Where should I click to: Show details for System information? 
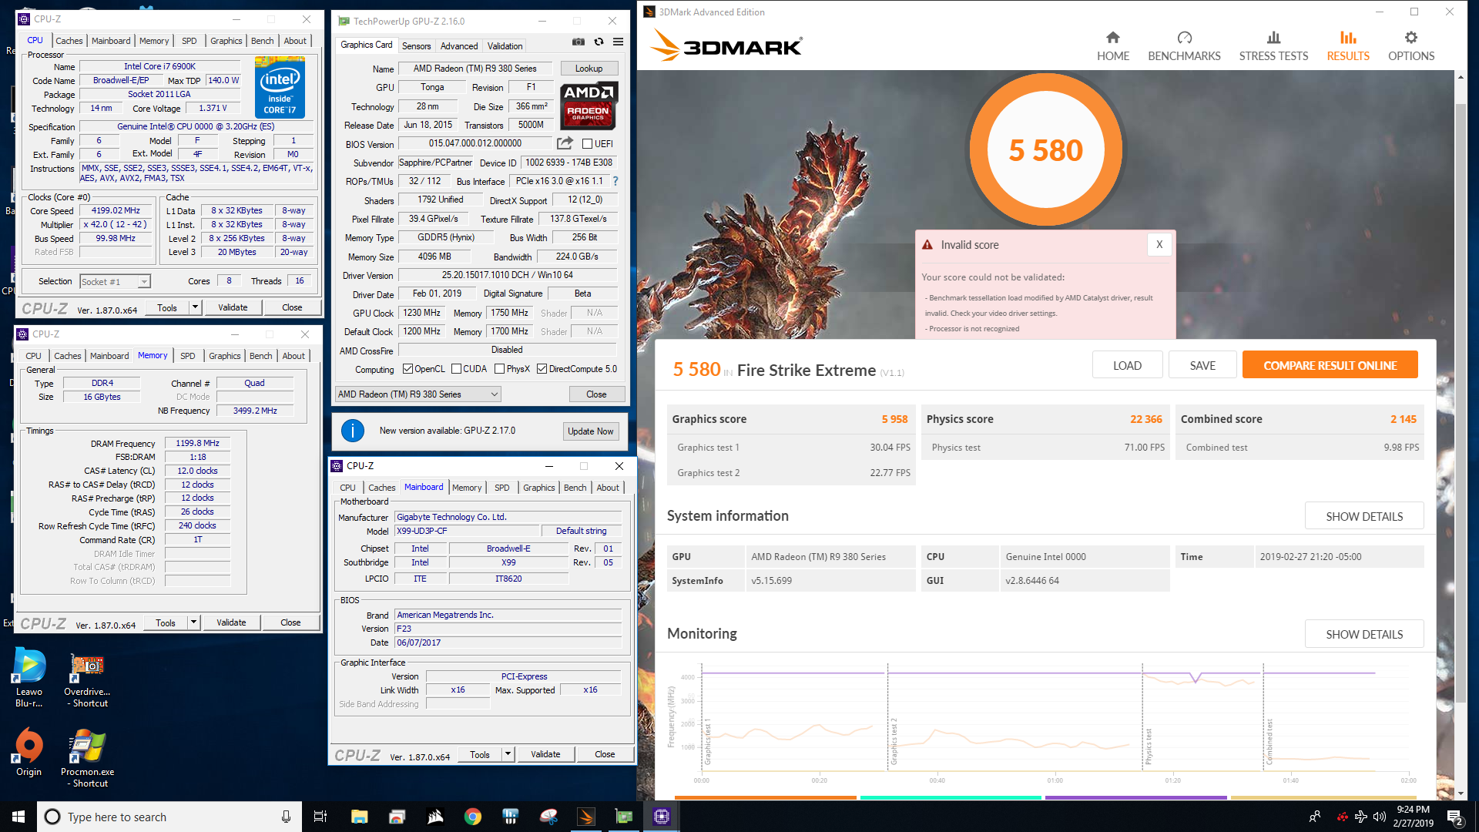point(1363,516)
